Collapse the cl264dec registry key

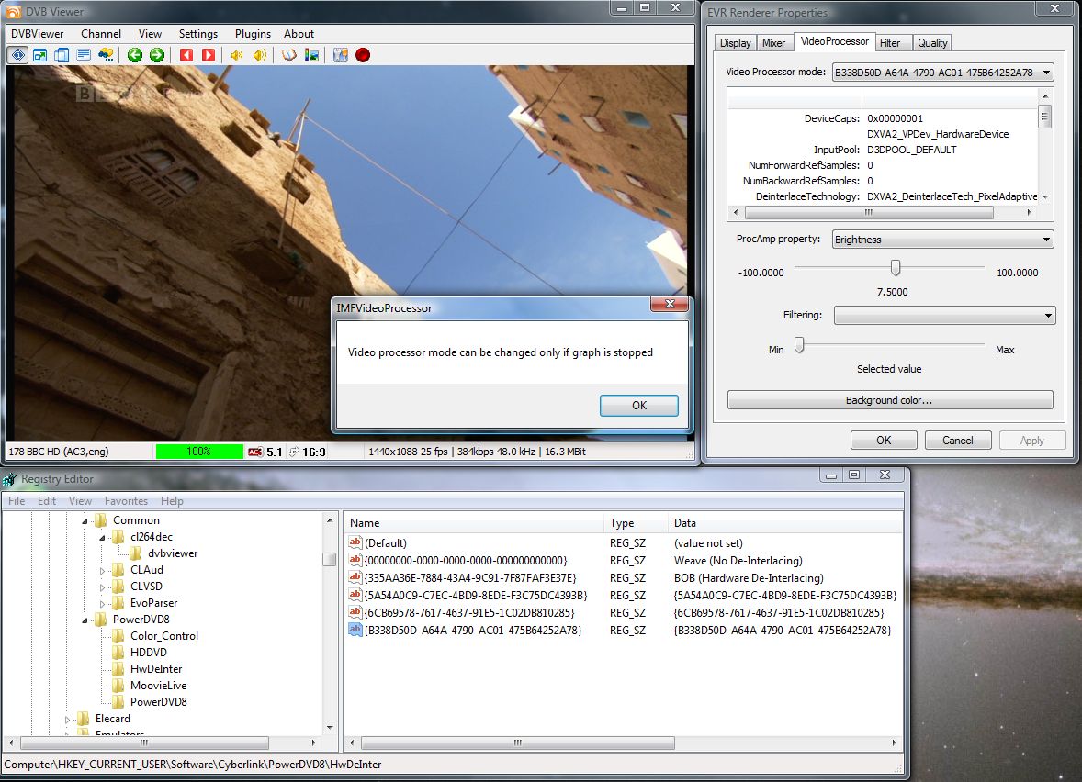(x=102, y=538)
